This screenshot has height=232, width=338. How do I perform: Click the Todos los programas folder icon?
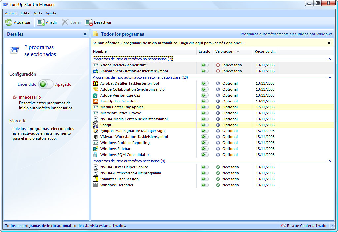click(95, 34)
